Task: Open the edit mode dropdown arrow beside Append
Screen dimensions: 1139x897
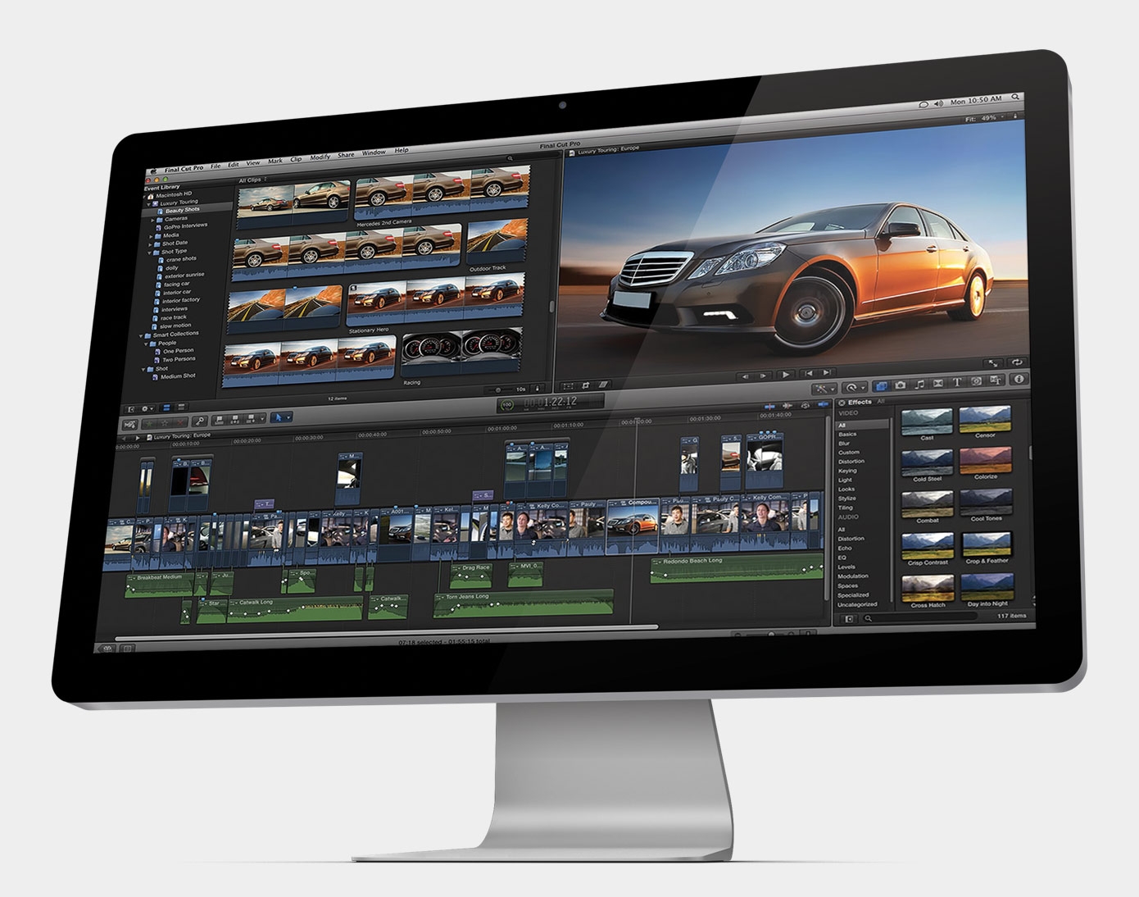Action: (x=262, y=419)
